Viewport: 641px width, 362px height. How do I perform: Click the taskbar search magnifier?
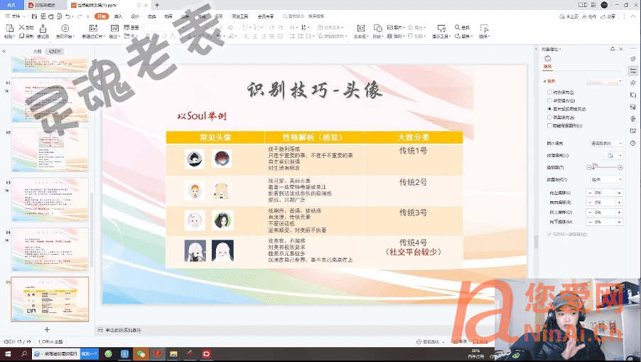tap(24, 353)
